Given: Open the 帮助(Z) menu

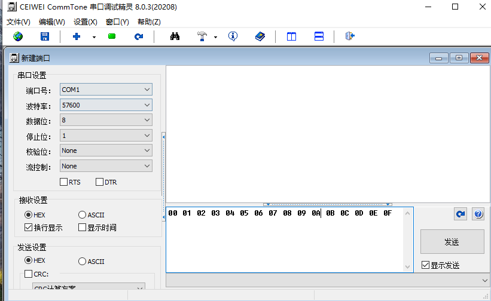Looking at the screenshot, I should click(x=149, y=22).
